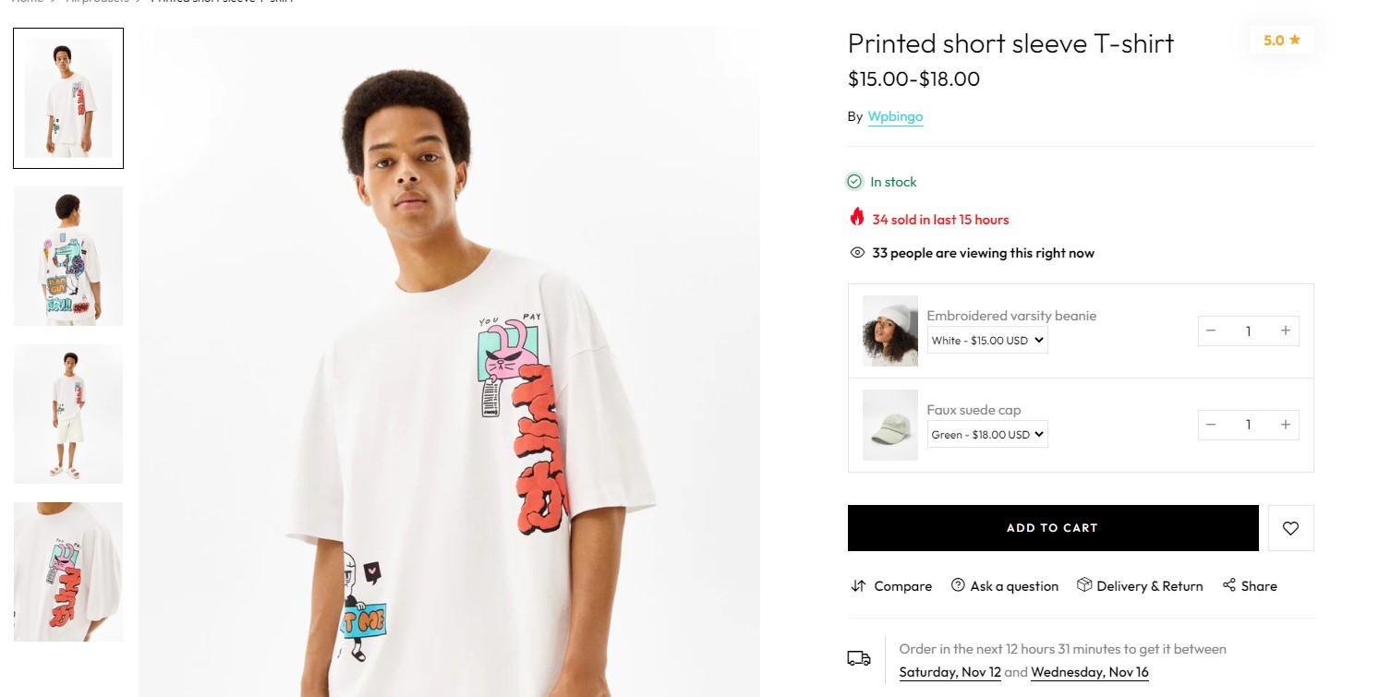Click the wishlist heart icon

(x=1290, y=528)
